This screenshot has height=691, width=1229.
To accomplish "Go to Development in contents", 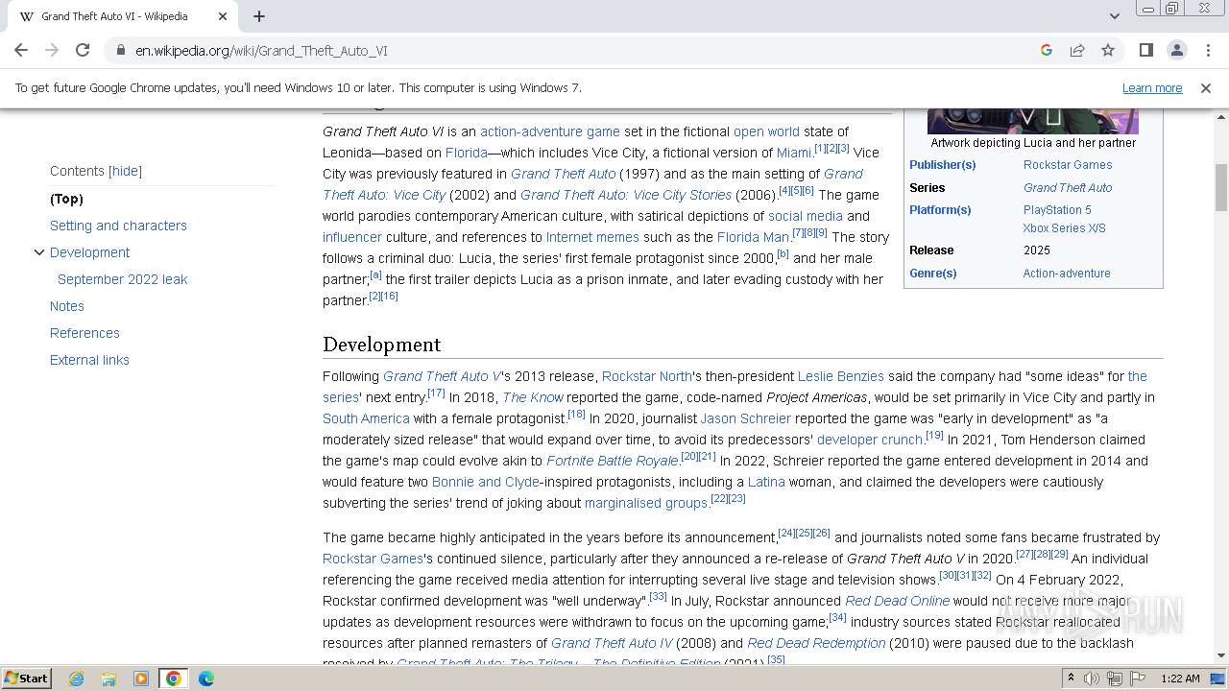I will (x=89, y=252).
